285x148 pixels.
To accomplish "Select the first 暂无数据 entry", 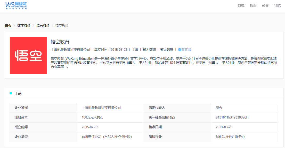I will coord(149,50).
